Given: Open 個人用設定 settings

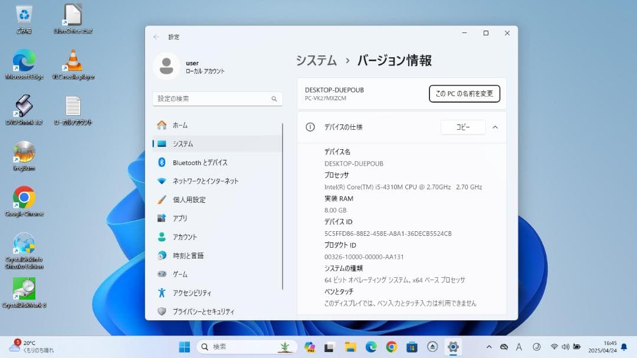Looking at the screenshot, I should [217, 199].
